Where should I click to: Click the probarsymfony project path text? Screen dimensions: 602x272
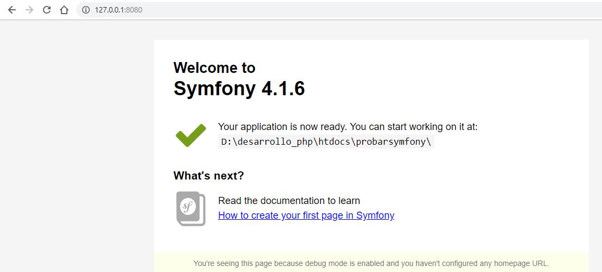point(325,142)
